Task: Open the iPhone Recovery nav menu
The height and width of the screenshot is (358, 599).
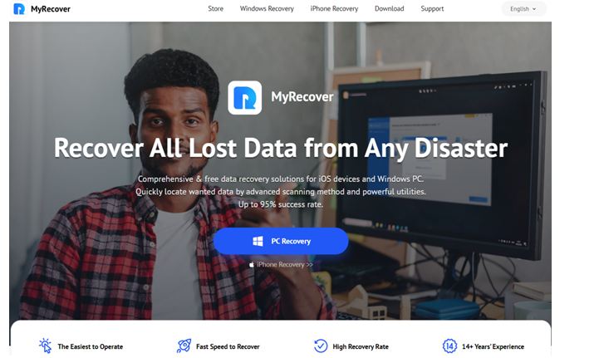Action: point(334,9)
